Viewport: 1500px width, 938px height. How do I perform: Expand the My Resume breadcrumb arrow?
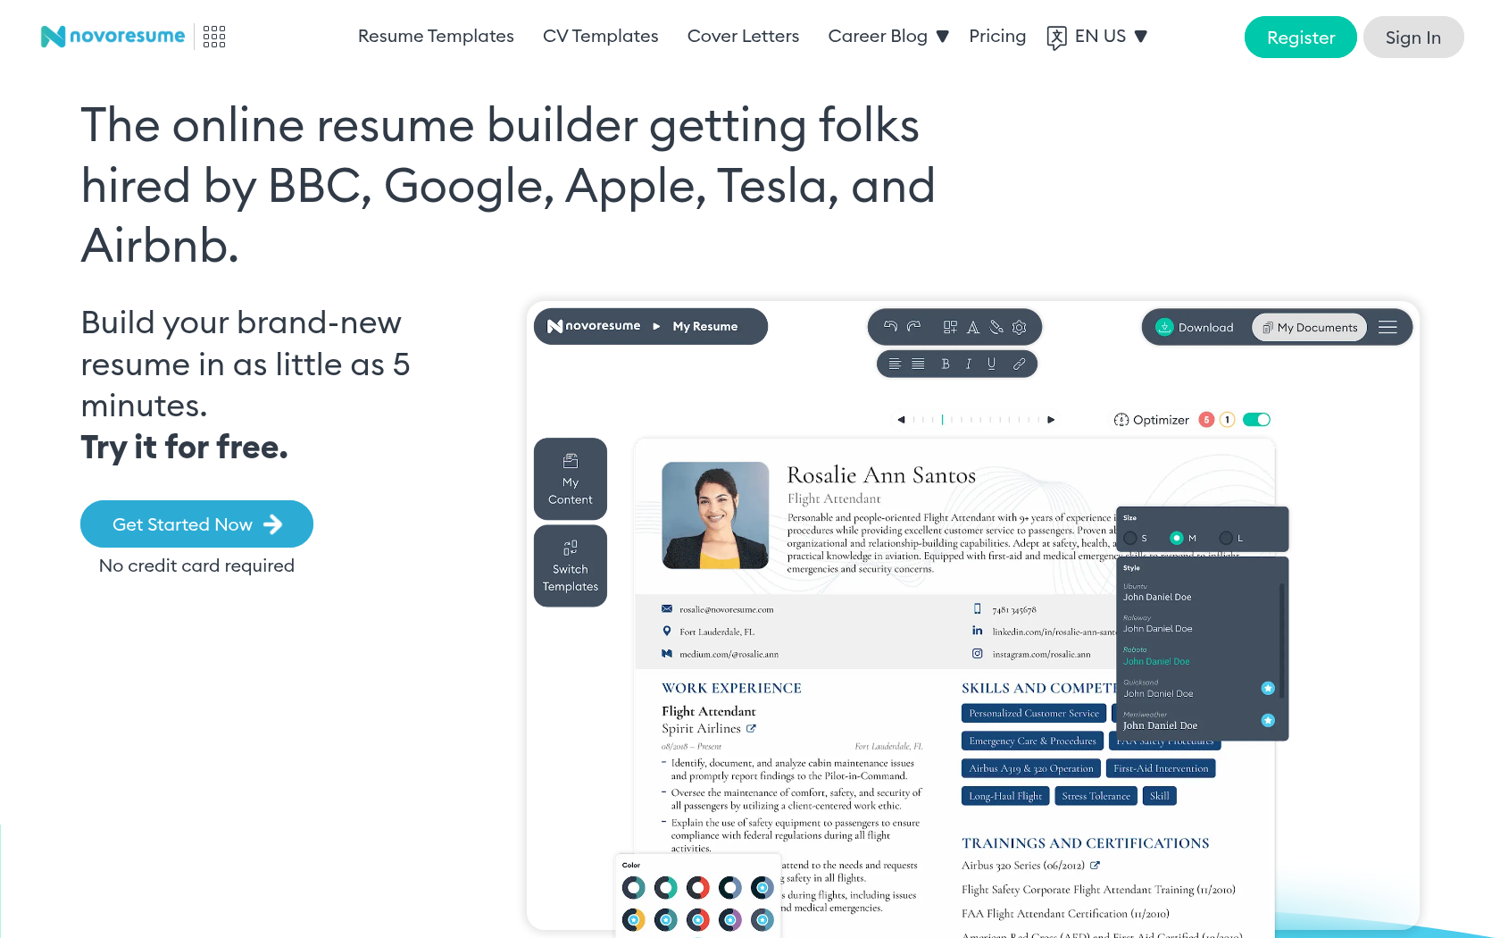656,326
